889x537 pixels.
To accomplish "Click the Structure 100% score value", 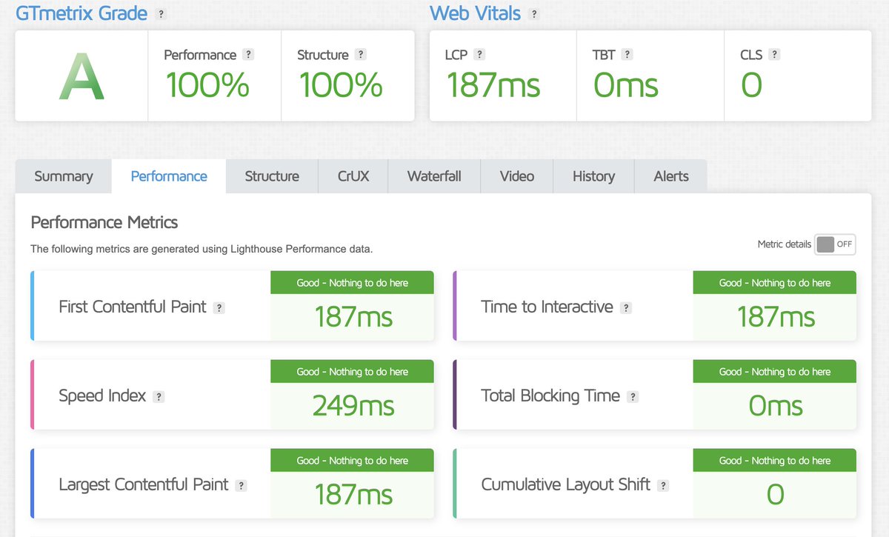I will [x=340, y=84].
